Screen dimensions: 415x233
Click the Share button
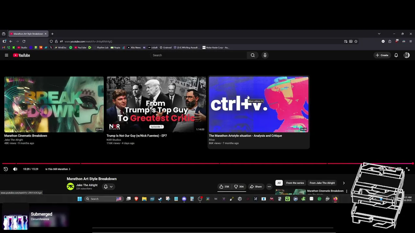point(255,186)
